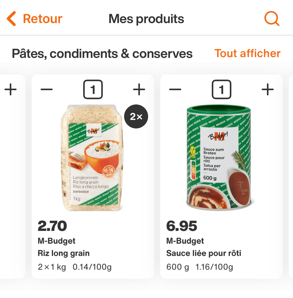Decrease Riz long grain quantity
Screen dimensions: 293x298
(x=47, y=89)
